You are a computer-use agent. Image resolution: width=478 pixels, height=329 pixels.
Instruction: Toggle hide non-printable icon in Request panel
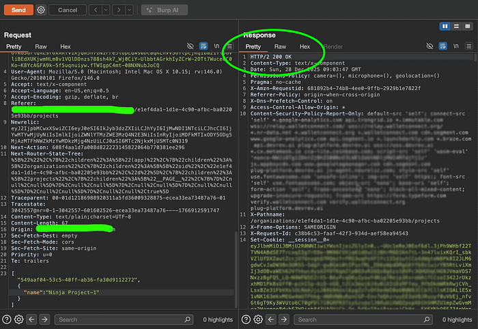click(x=191, y=46)
